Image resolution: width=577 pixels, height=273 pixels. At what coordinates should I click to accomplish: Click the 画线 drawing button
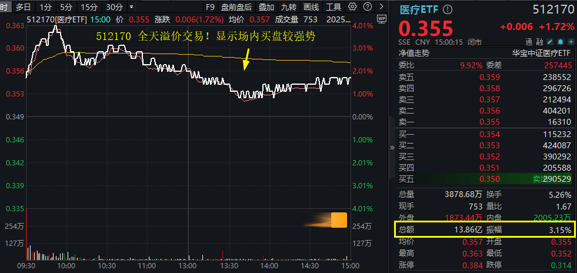coord(311,6)
